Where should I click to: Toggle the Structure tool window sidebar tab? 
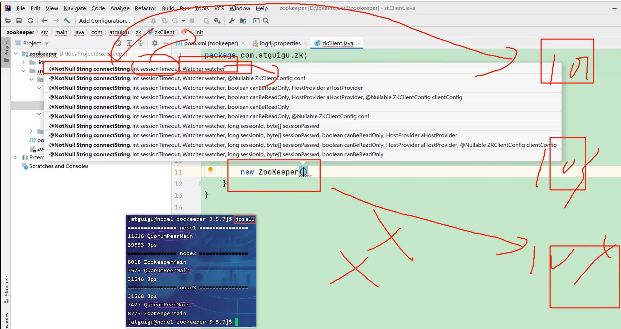point(7,289)
